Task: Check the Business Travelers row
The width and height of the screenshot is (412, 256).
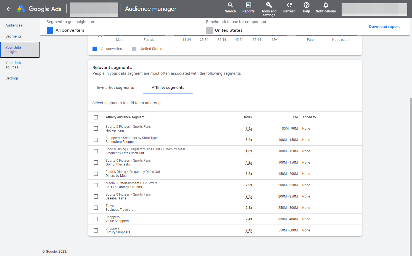Action: pyautogui.click(x=96, y=208)
